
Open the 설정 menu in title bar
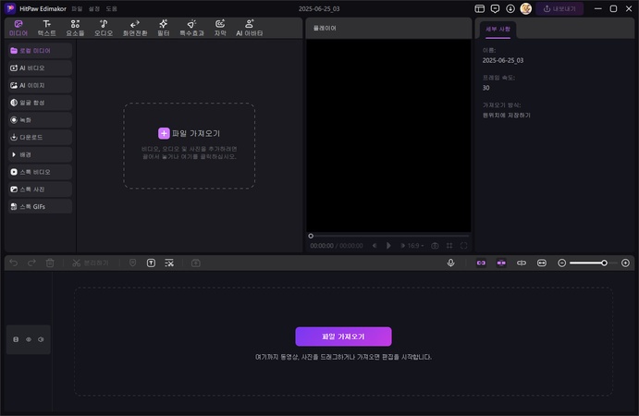94,8
